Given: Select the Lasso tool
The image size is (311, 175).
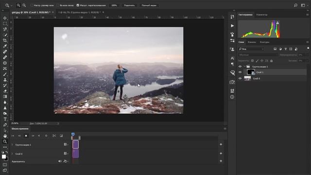Looking at the screenshot, I should 5,29.
